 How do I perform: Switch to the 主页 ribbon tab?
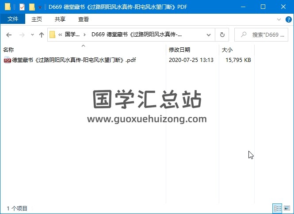[37, 19]
